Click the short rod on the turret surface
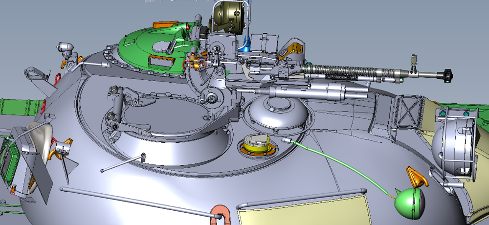The width and height of the screenshot is (489, 225). pos(122,163)
